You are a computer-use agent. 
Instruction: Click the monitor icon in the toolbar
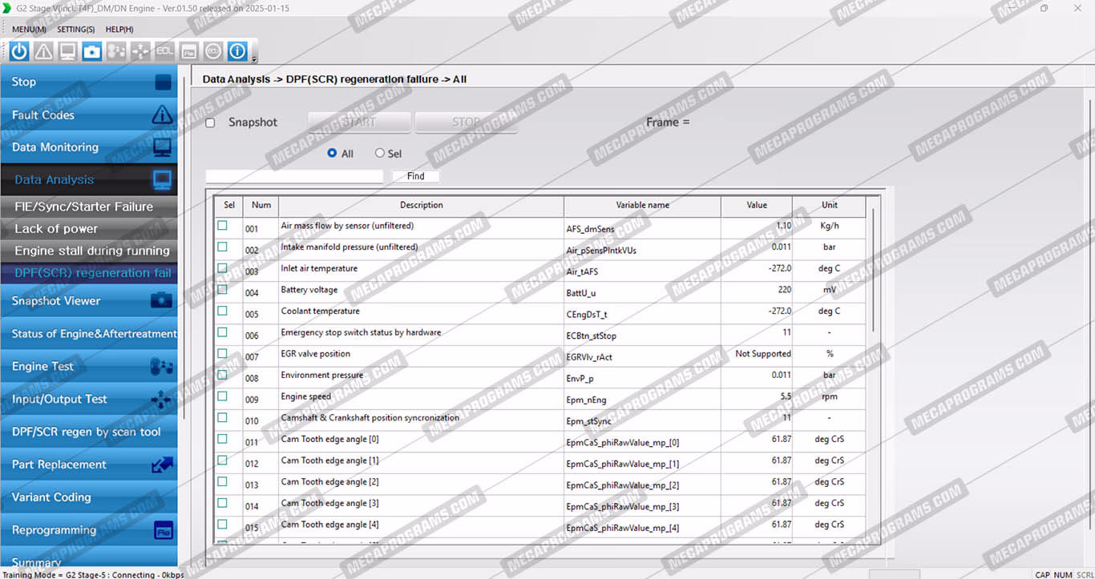[x=68, y=51]
